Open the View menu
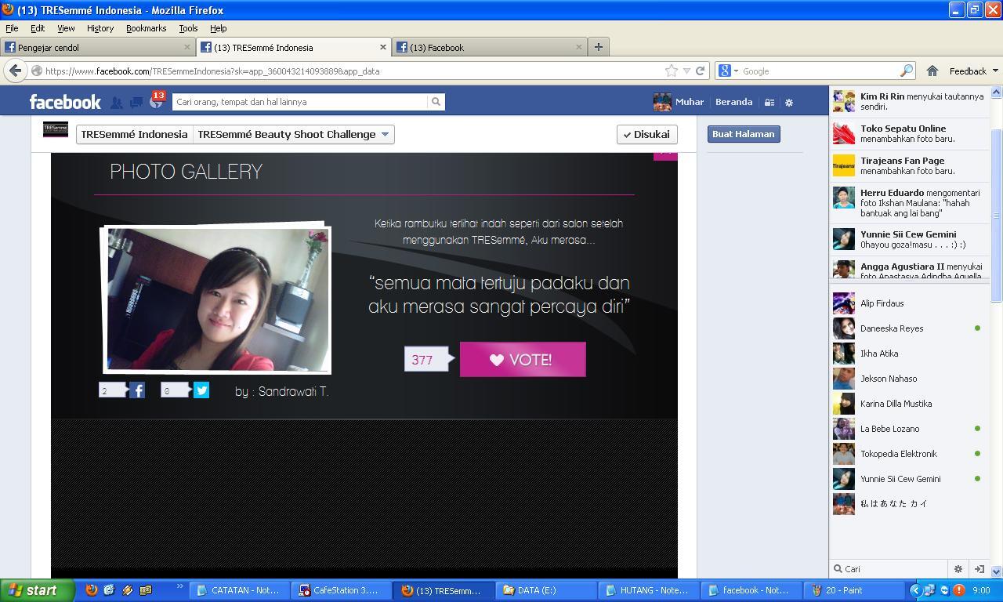 coord(66,28)
